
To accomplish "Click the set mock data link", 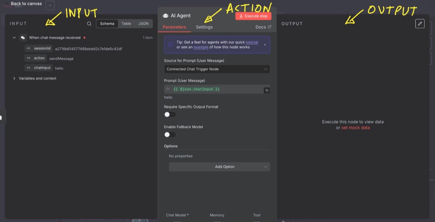I will point(355,128).
